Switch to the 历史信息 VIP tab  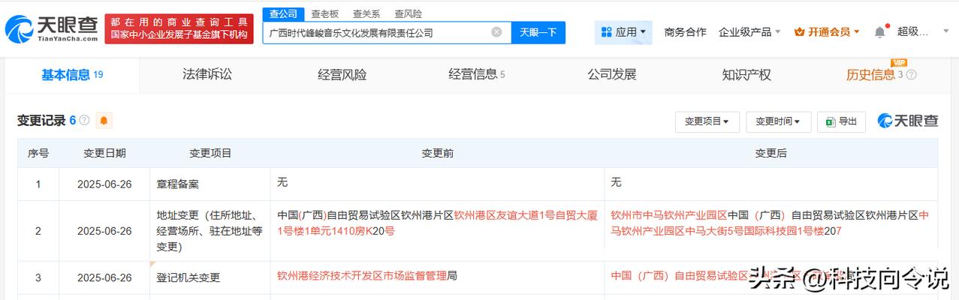pyautogui.click(x=881, y=74)
